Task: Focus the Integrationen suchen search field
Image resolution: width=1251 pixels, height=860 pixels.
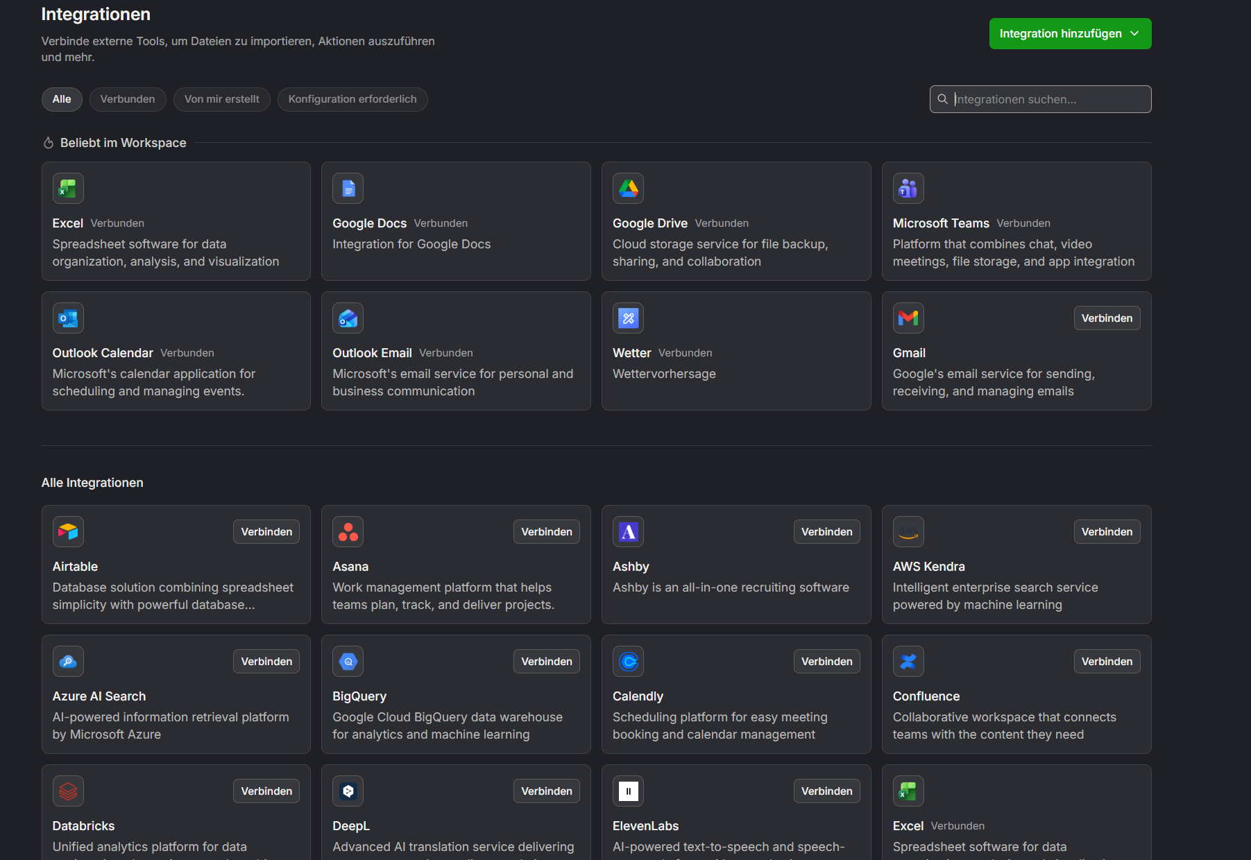Action: 1041,99
